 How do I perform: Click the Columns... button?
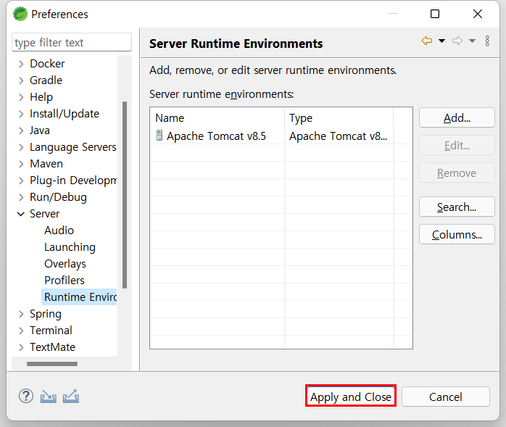coord(457,234)
